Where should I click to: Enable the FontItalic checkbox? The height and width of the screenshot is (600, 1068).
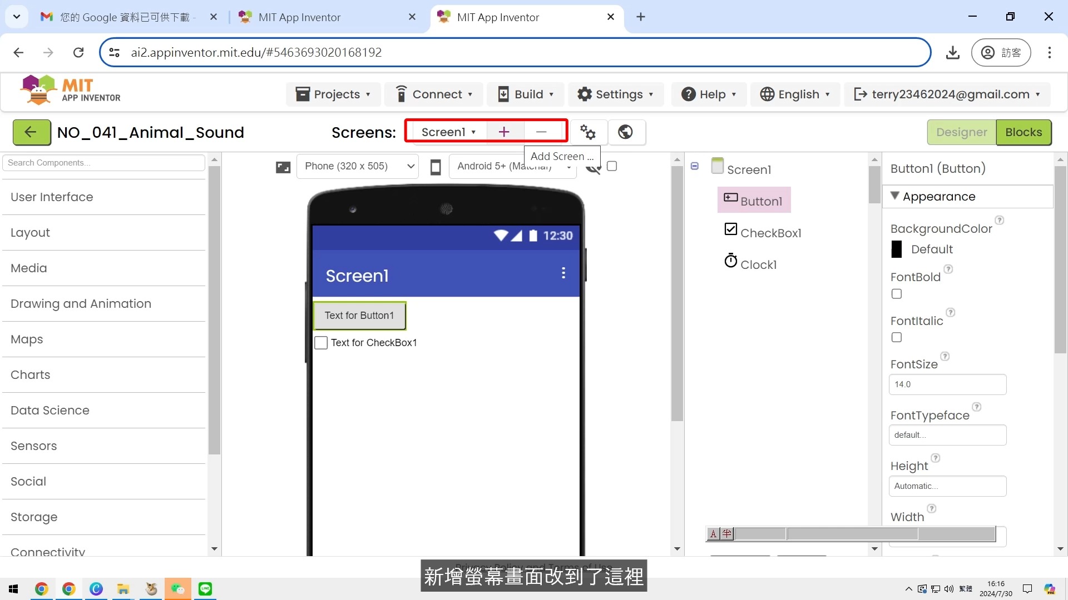pos(897,338)
